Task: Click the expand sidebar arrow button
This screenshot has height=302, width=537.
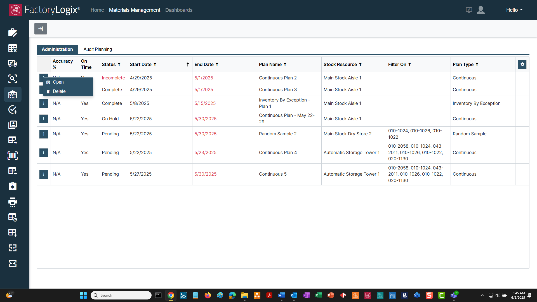Action: (x=41, y=29)
